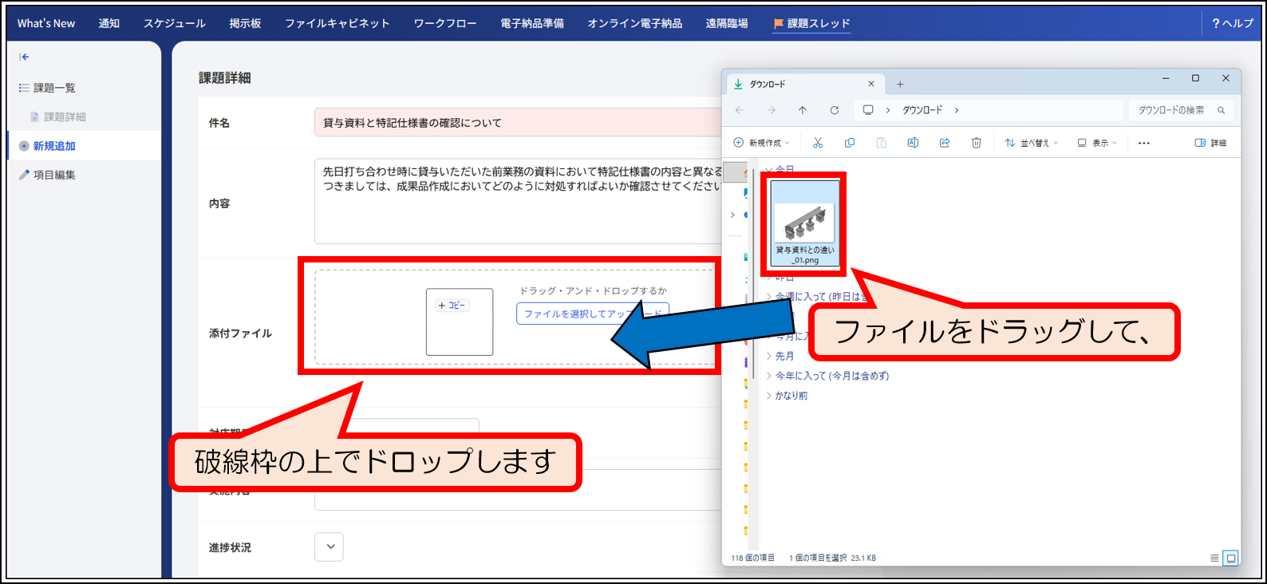Click the Rename icon in Explorer toolbar

point(913,143)
